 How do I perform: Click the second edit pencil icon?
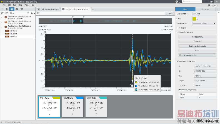pyautogui.click(x=7, y=13)
